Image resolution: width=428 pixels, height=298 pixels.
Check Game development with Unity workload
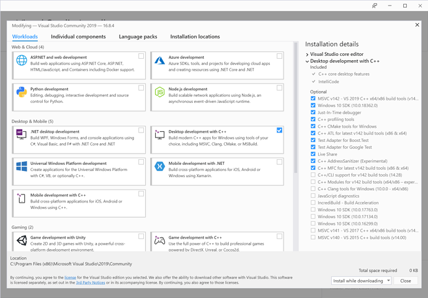click(141, 236)
